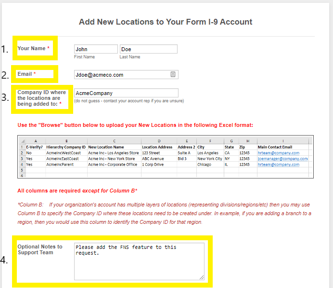Click the contact card icon in Email field

pyautogui.click(x=173, y=74)
